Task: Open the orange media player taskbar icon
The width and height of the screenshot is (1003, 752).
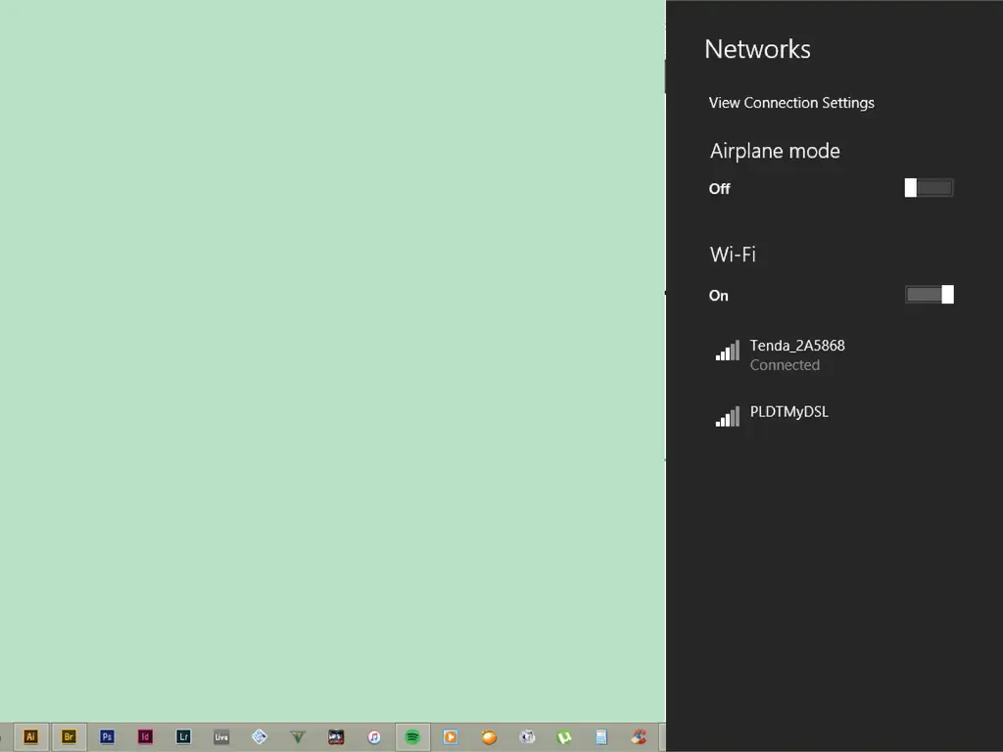Action: coord(451,737)
